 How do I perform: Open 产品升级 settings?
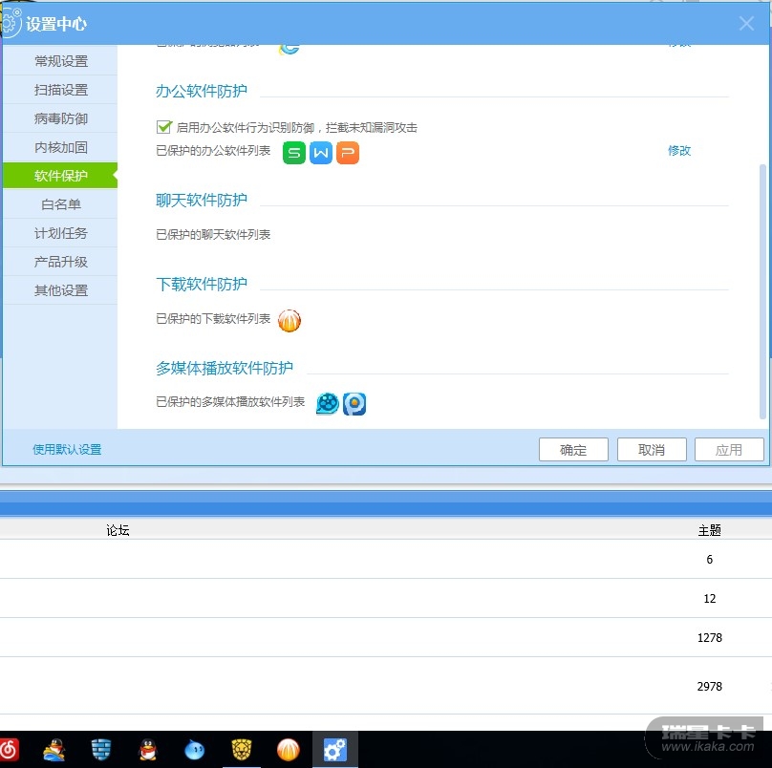pos(60,261)
